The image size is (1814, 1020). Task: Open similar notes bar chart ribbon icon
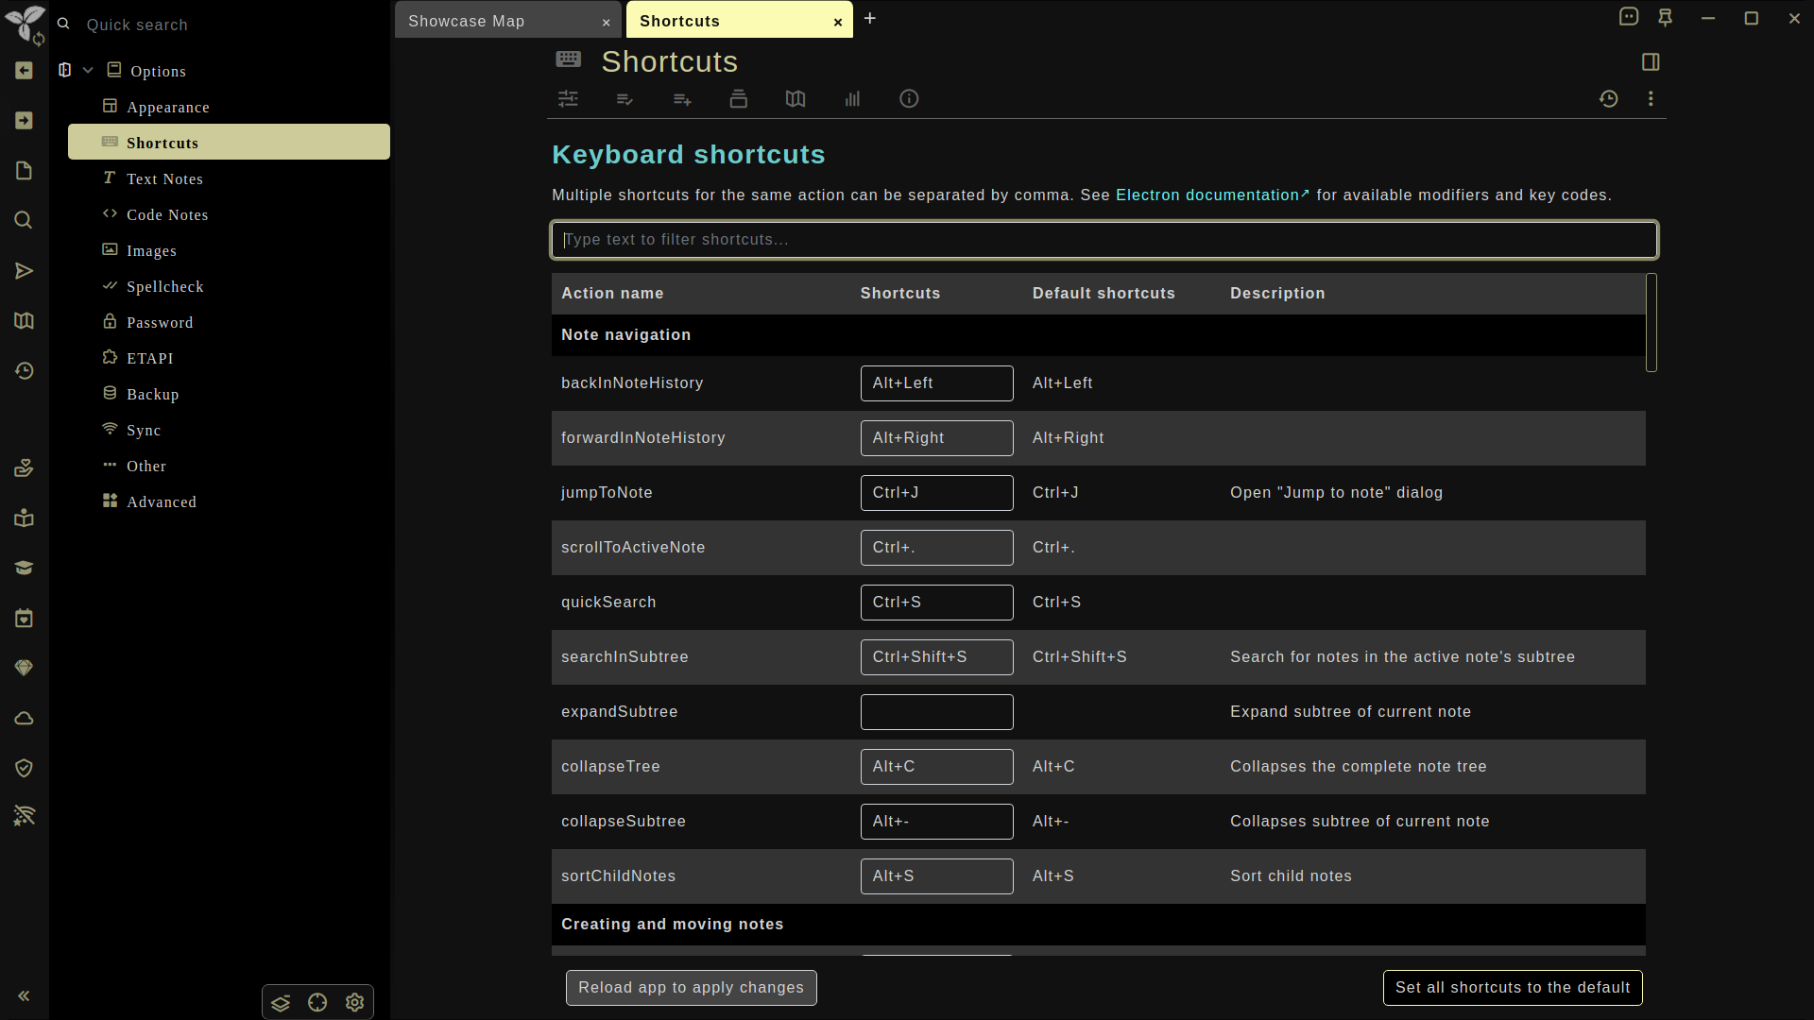click(x=852, y=99)
